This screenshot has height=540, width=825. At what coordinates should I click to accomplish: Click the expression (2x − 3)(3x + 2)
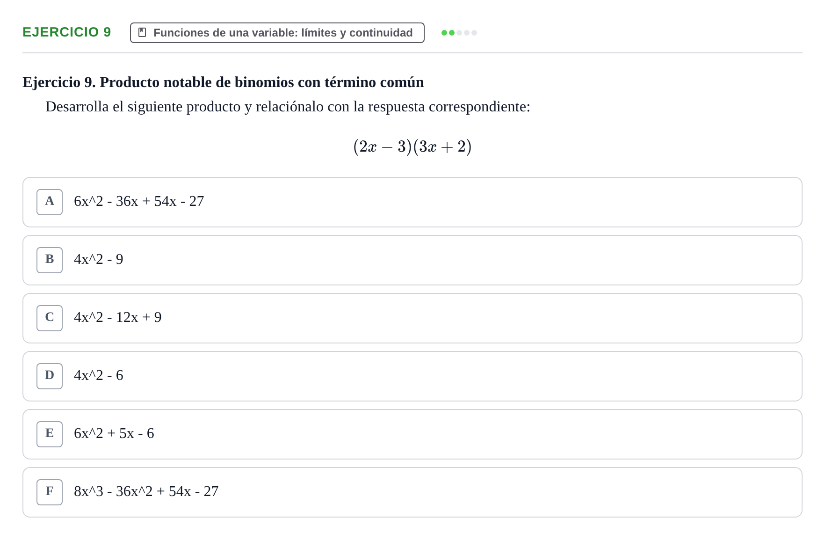[x=412, y=146]
